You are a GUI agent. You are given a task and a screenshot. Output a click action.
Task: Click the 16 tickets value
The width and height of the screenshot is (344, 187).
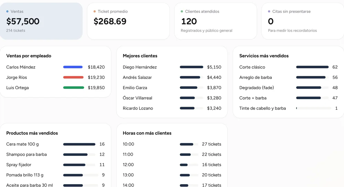click(212, 165)
